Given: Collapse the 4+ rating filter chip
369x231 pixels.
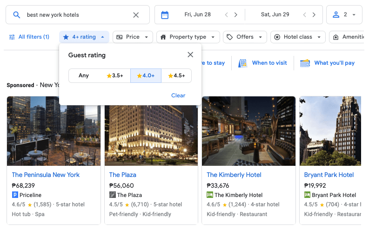Looking at the screenshot, I should pyautogui.click(x=84, y=37).
